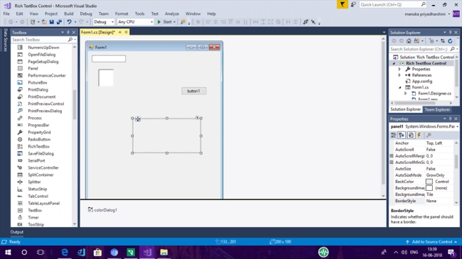Click Add to Source Control in status bar
Image resolution: width=462 pixels, height=259 pixels.
(432, 242)
